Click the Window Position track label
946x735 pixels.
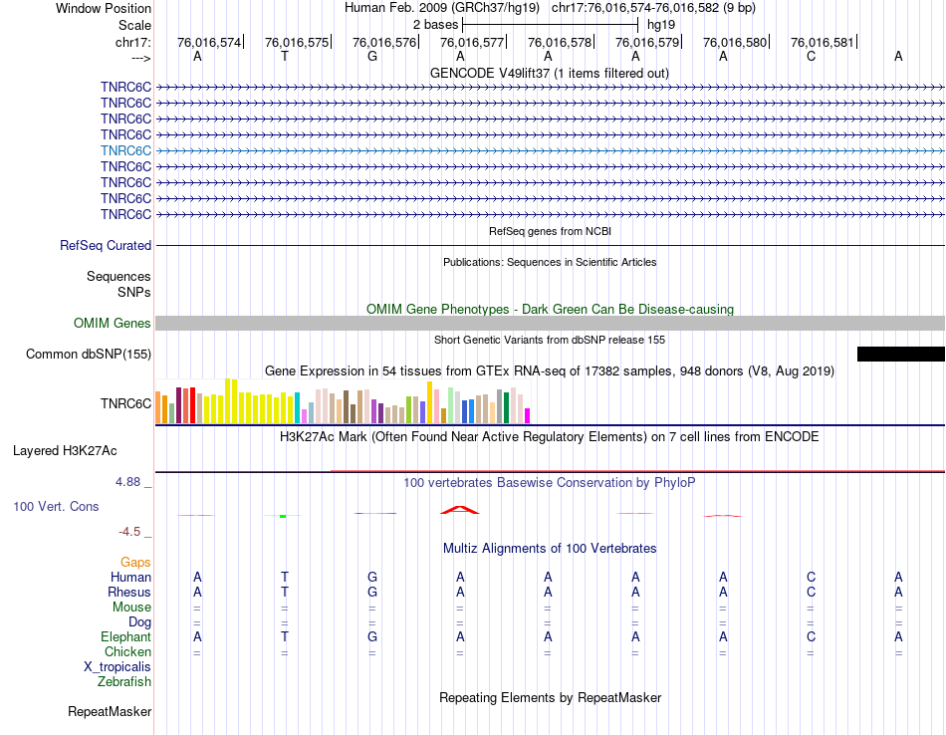click(104, 8)
